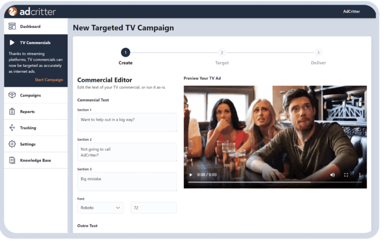Toggle fullscreen on the video preview

[346, 175]
